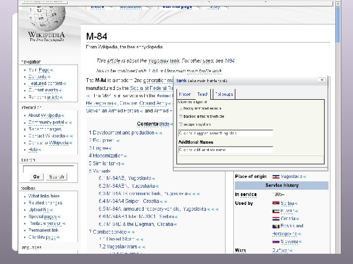
Task: Click the arrow icon after Featured content
Action: (x=65, y=84)
